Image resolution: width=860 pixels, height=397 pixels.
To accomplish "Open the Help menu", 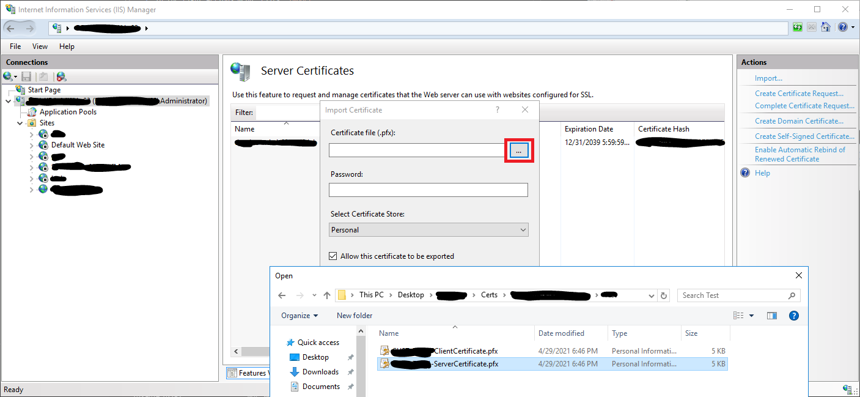I will [x=67, y=46].
